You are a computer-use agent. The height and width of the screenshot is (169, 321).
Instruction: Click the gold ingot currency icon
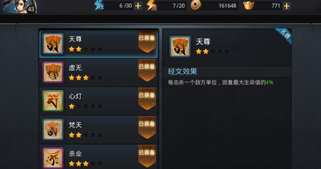(248, 5)
